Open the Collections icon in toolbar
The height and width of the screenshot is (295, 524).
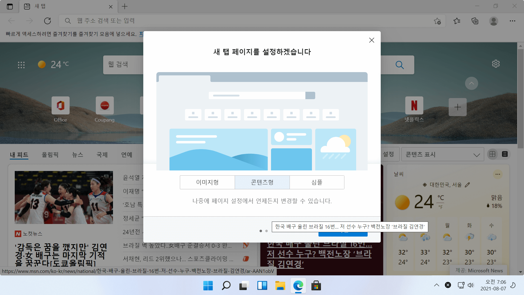[475, 21]
